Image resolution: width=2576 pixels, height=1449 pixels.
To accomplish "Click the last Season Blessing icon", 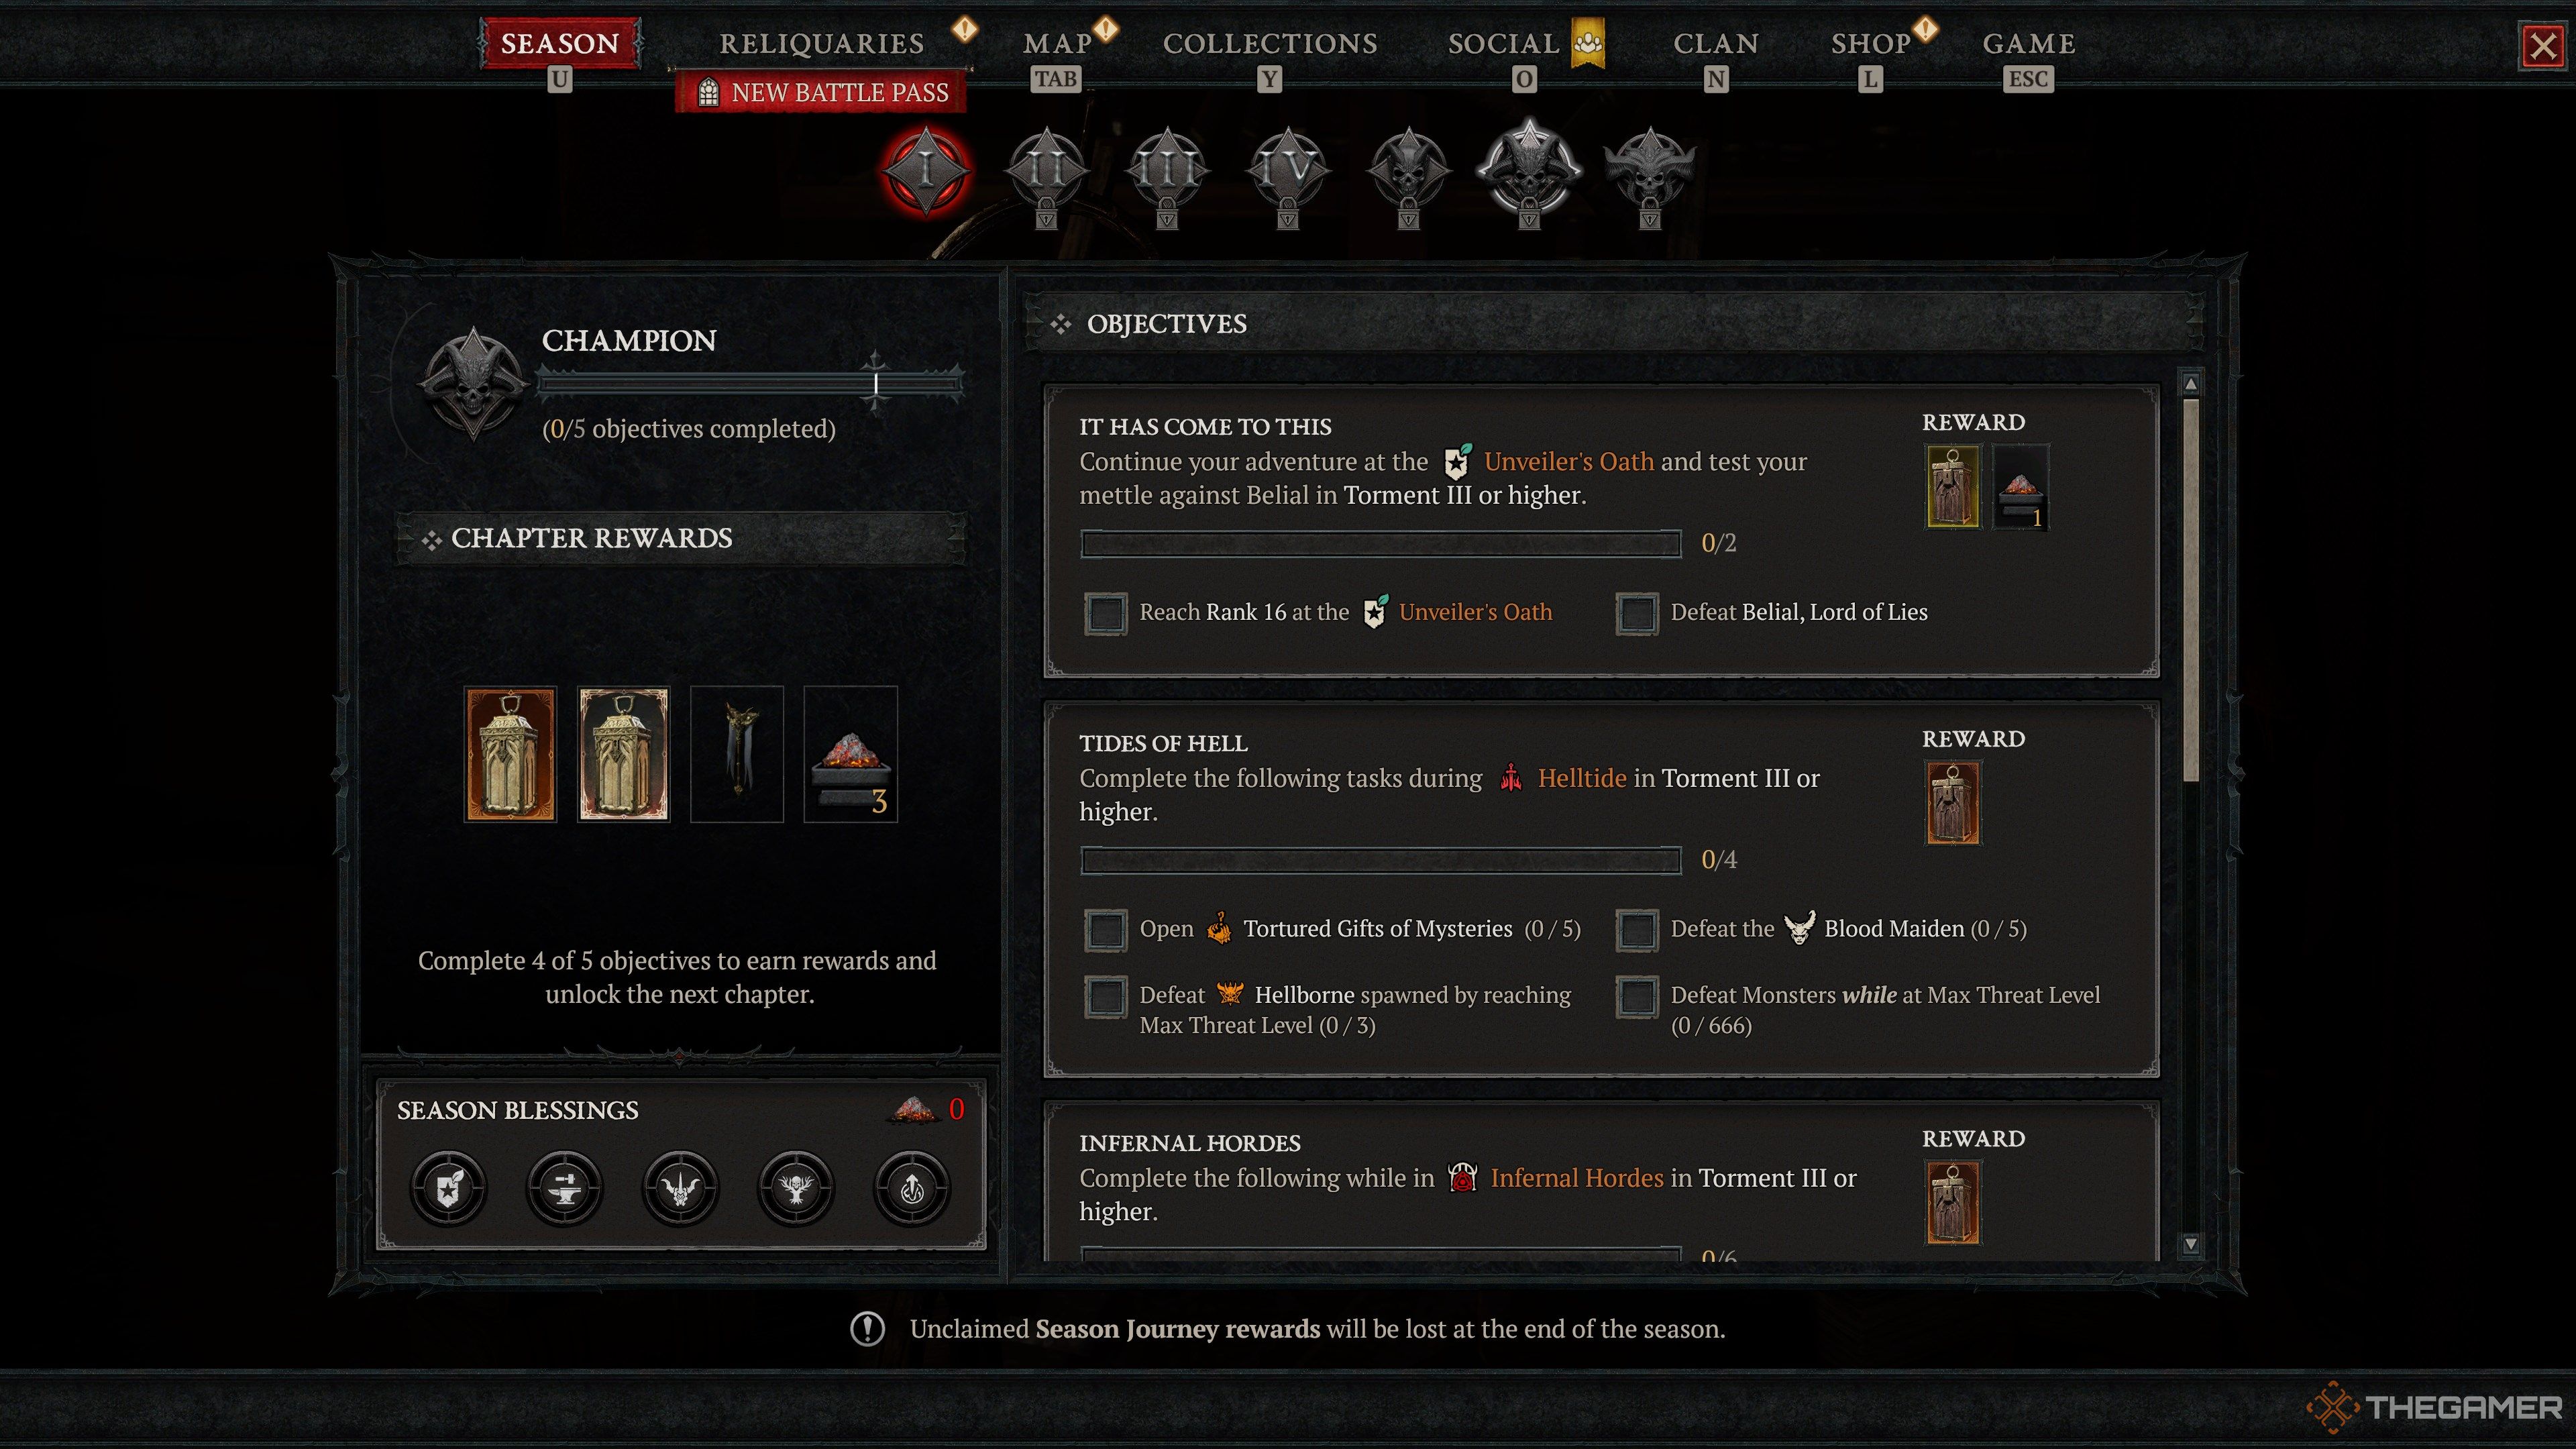I will pos(912,1188).
